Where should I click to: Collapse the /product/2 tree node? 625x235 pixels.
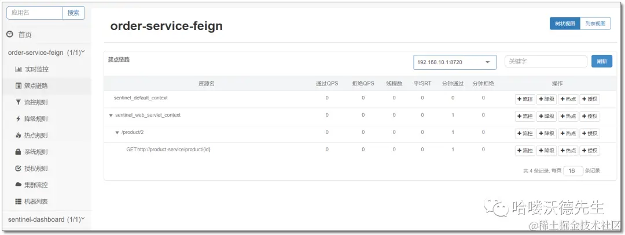pyautogui.click(x=117, y=133)
